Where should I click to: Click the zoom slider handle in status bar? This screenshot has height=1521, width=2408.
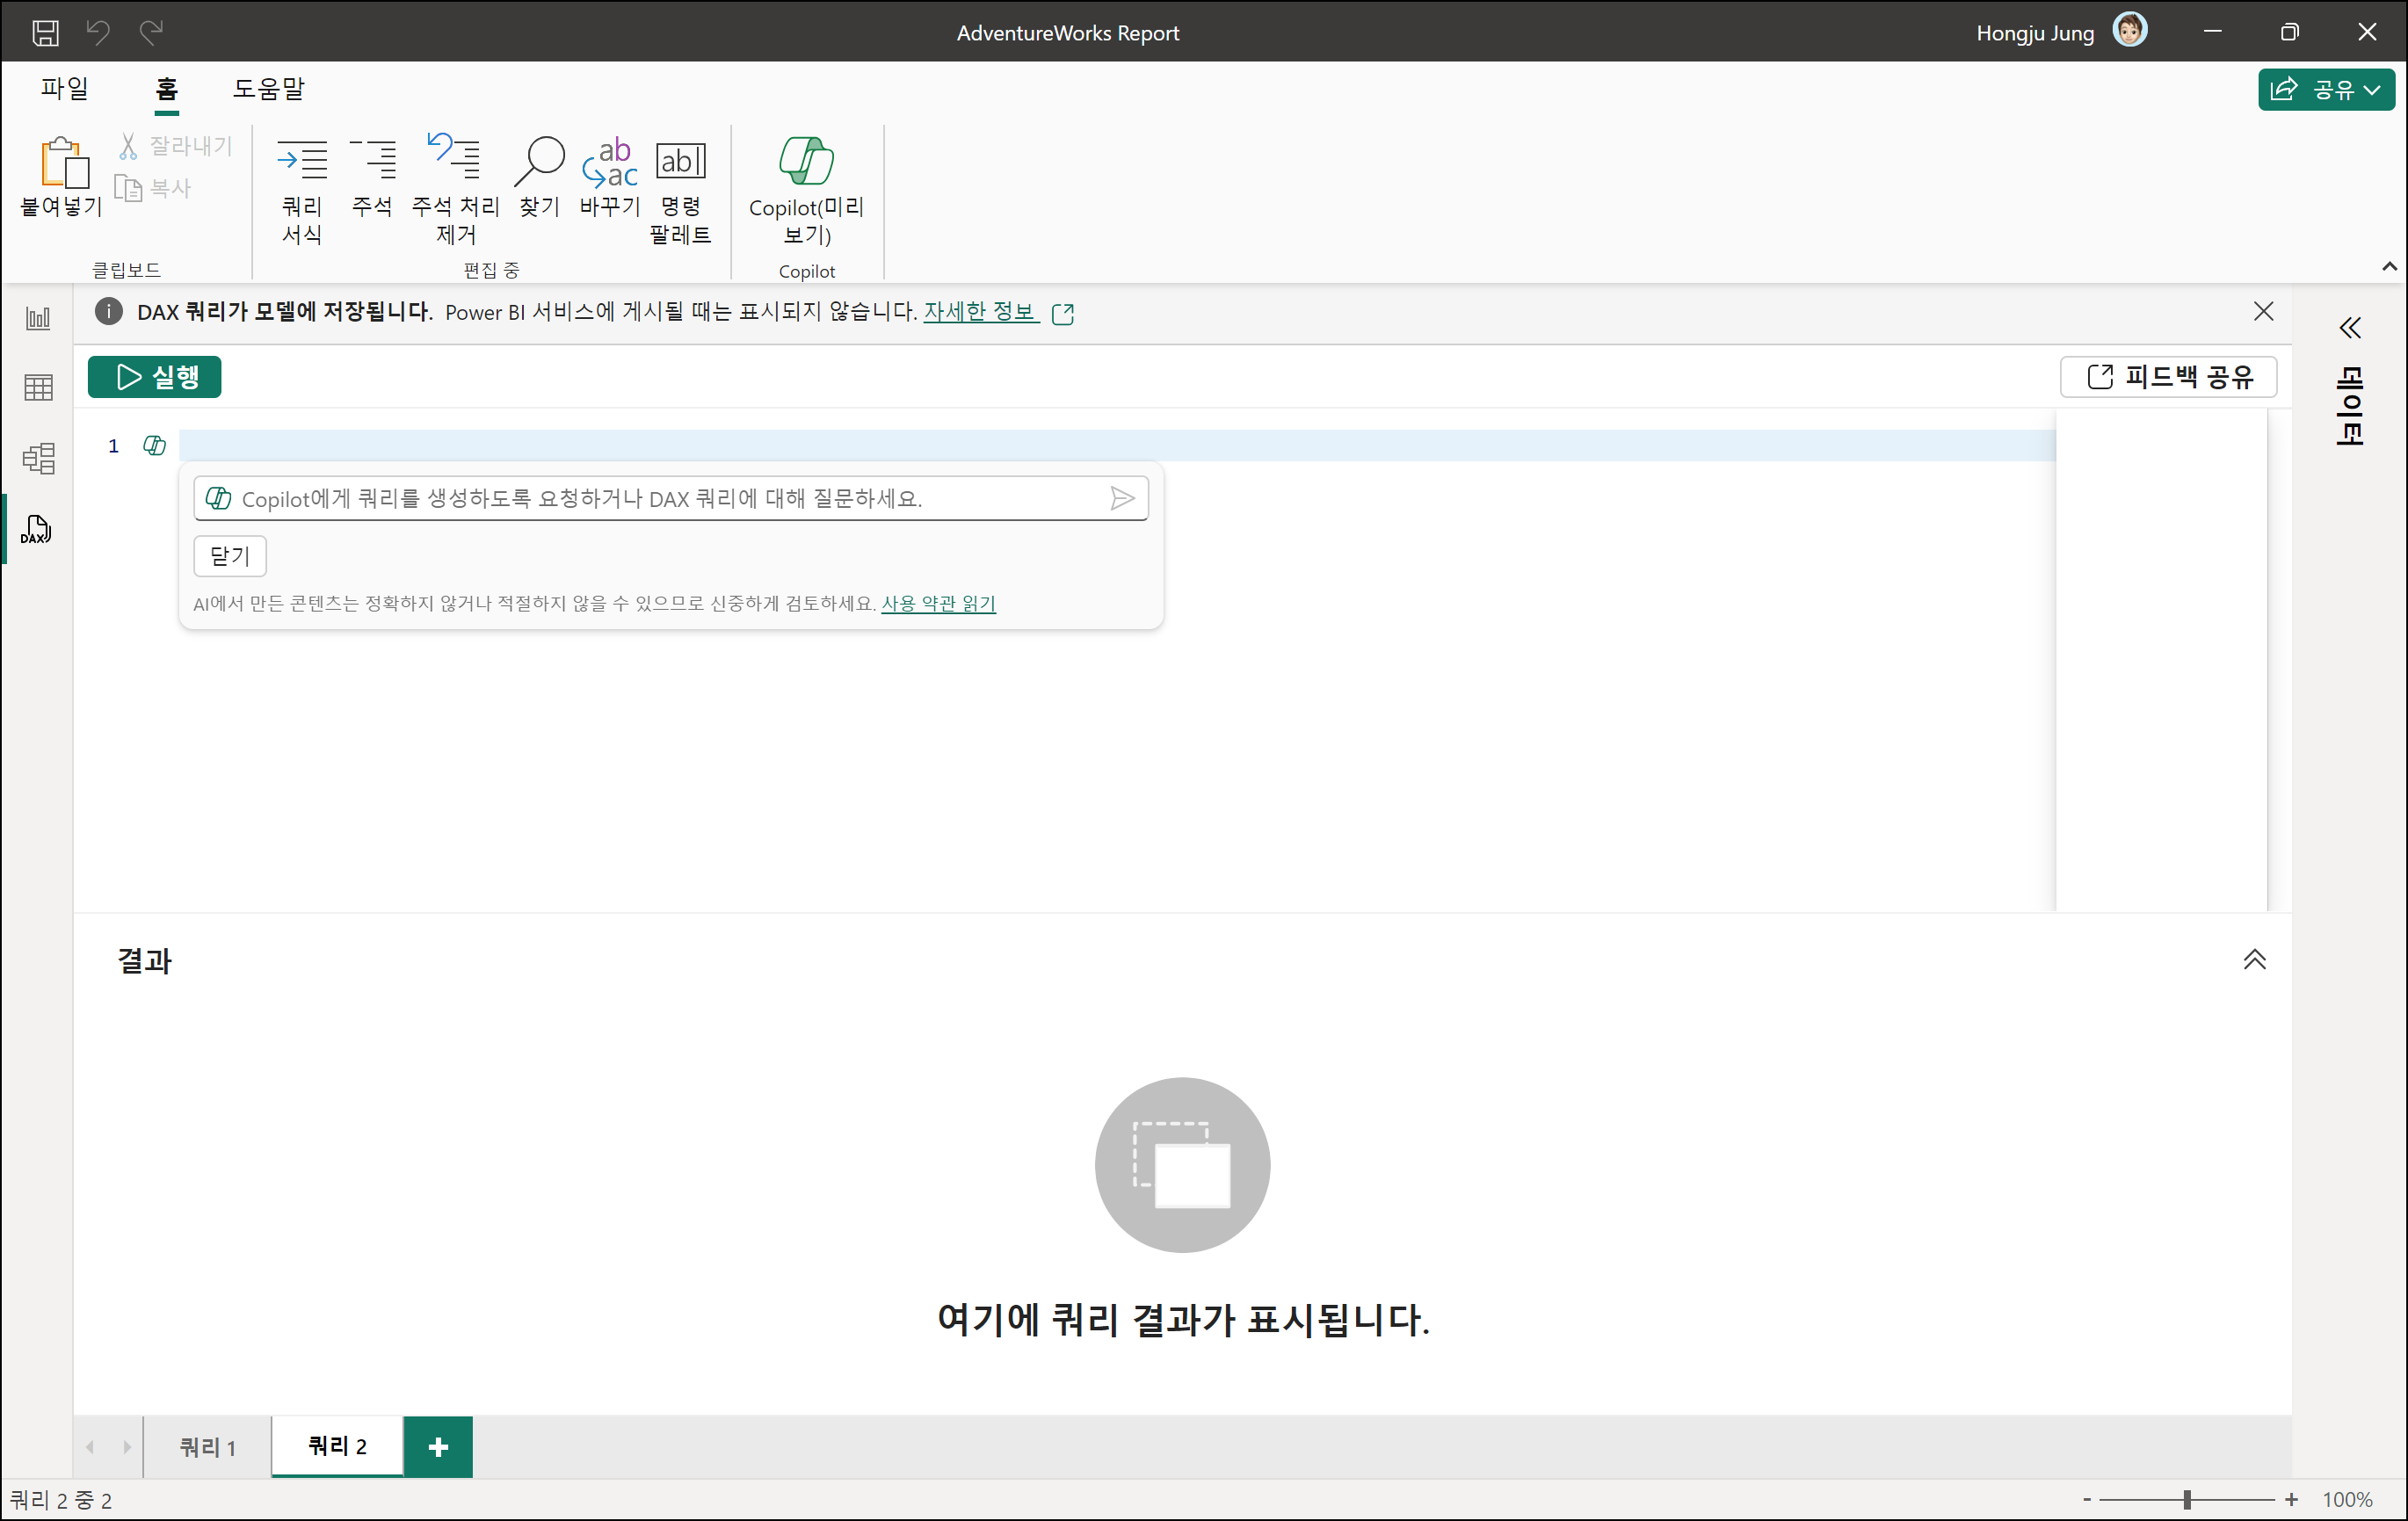[2187, 1499]
